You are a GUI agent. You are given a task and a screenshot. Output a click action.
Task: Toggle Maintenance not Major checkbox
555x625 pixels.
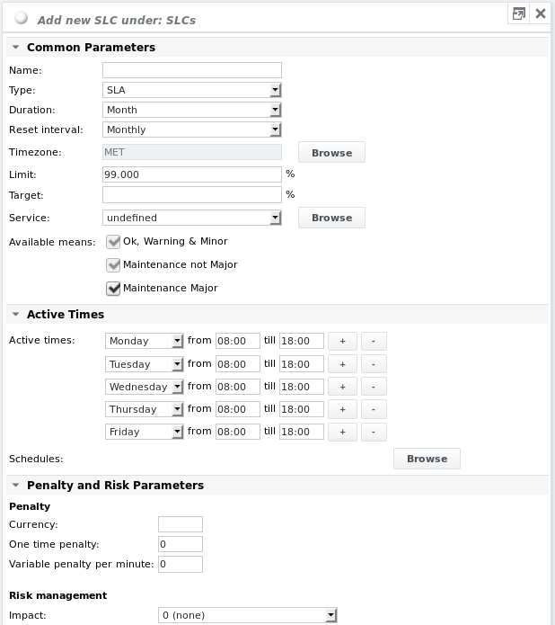click(x=113, y=265)
